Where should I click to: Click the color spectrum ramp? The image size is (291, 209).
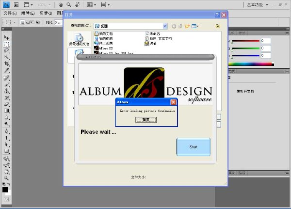click(x=251, y=64)
